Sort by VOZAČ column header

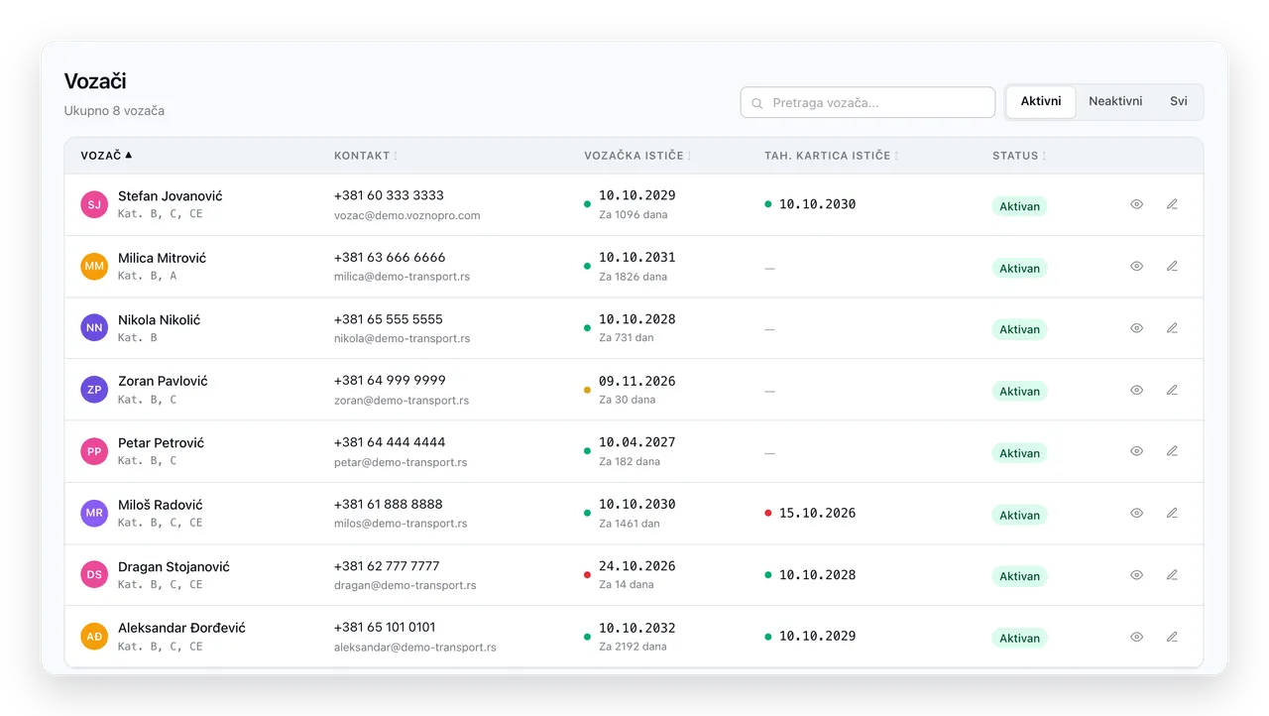point(106,156)
